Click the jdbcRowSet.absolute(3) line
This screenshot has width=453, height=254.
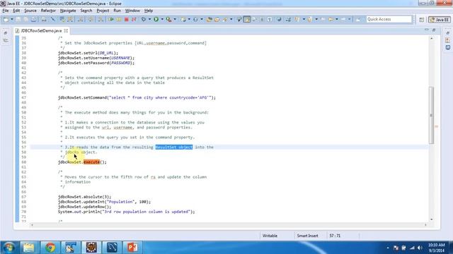pyautogui.click(x=84, y=197)
